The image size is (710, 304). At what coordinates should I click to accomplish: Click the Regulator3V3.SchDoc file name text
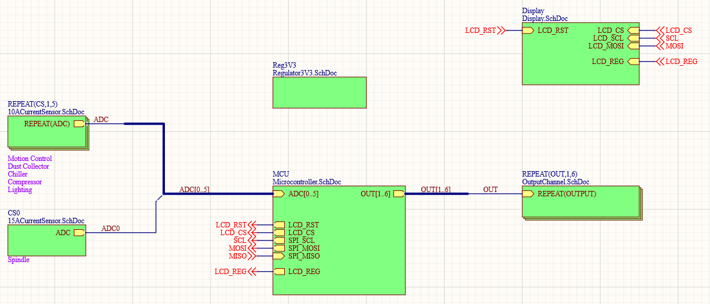click(x=304, y=73)
